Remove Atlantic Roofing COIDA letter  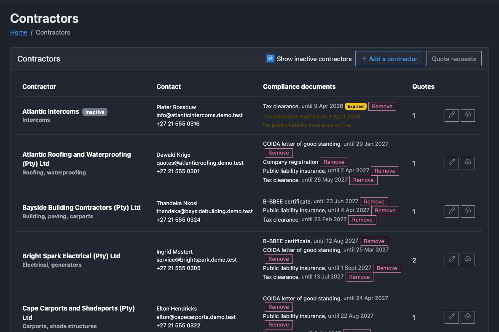[279, 153]
